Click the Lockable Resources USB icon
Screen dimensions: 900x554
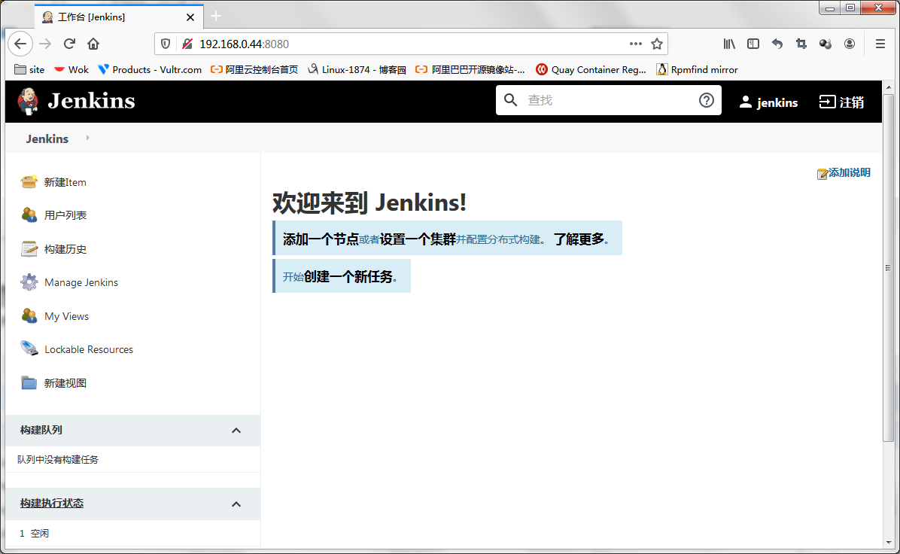point(29,349)
